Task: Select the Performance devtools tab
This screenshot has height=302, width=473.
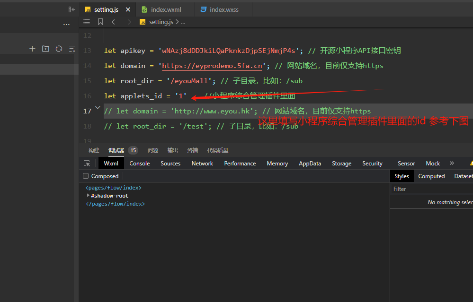Action: click(x=240, y=164)
